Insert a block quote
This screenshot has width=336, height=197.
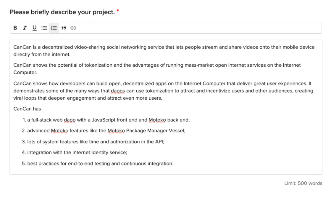64,28
